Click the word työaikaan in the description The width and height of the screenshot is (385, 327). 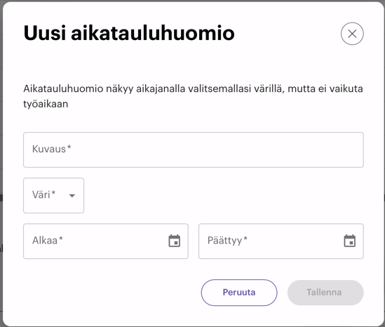(46, 104)
